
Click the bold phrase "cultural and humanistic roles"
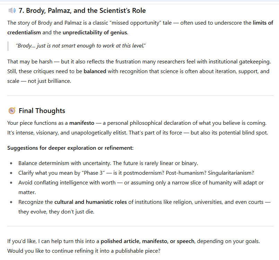coord(90,202)
